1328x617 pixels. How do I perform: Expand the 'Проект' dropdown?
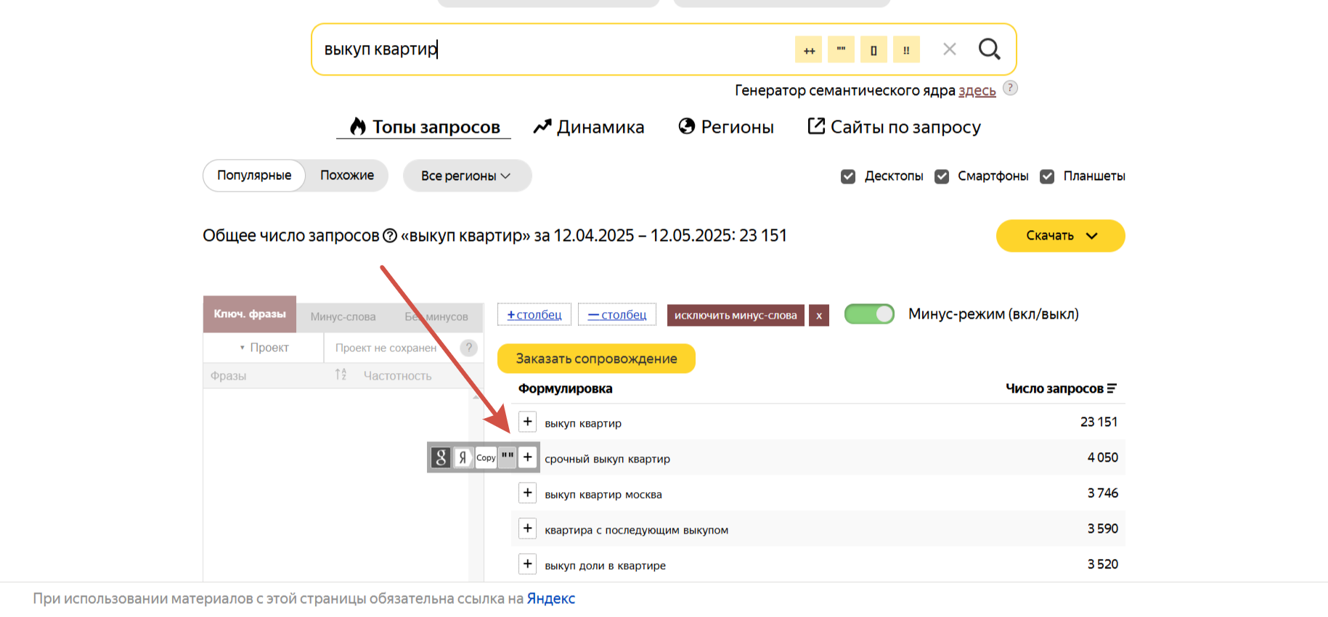pyautogui.click(x=264, y=348)
